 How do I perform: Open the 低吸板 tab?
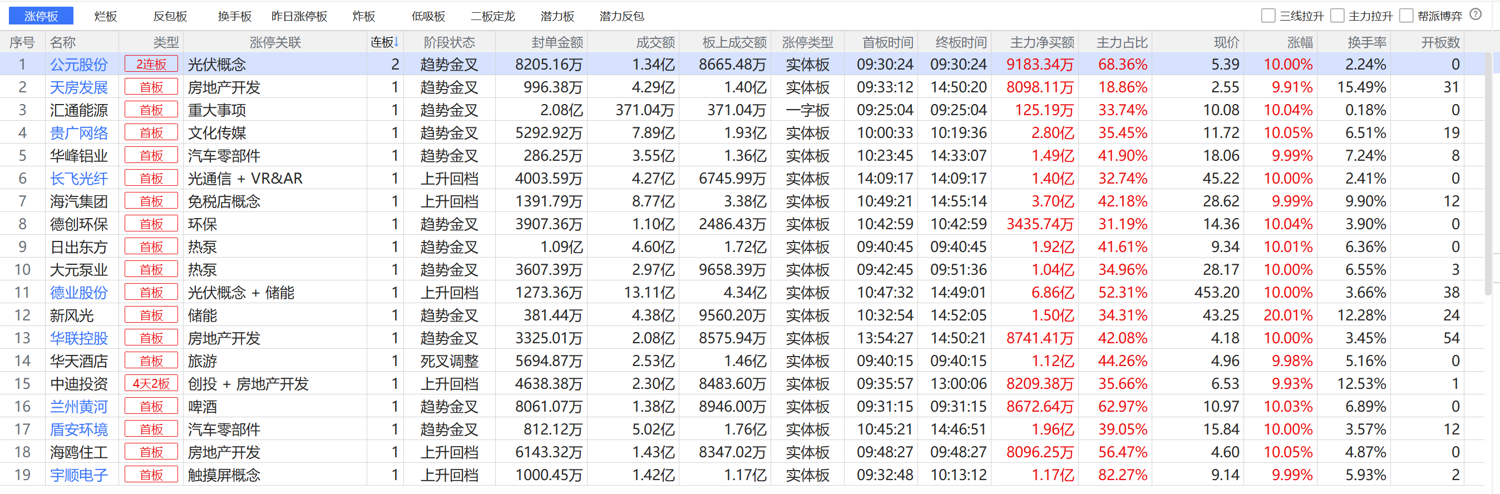click(x=428, y=16)
